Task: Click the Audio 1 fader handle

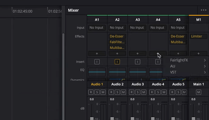Action: (92, 118)
